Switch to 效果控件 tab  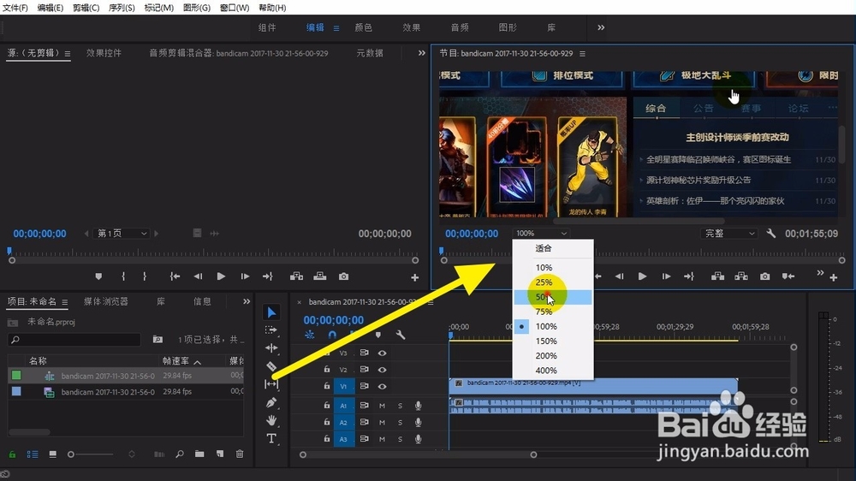(x=104, y=53)
